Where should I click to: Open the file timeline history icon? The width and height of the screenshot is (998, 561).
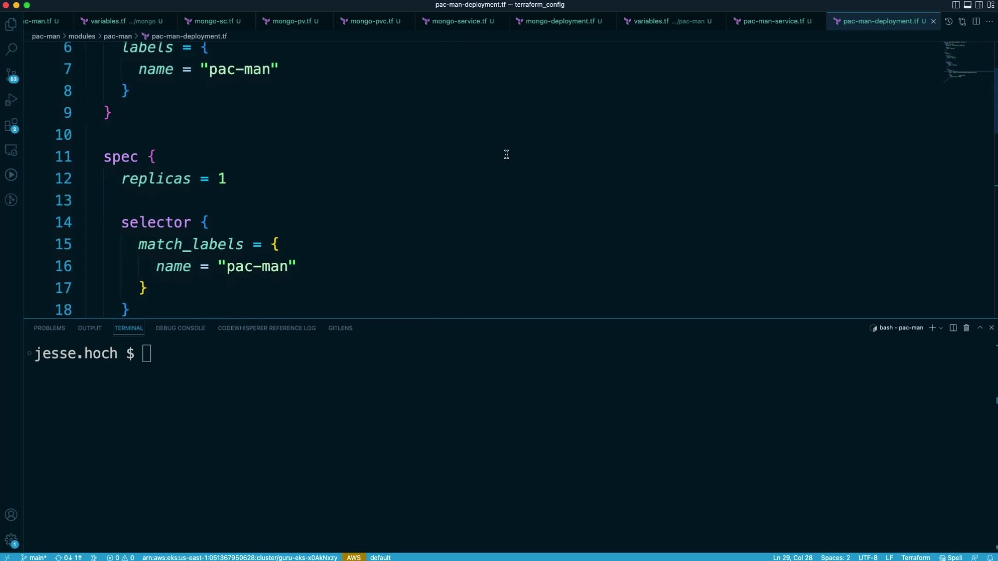pos(949,21)
